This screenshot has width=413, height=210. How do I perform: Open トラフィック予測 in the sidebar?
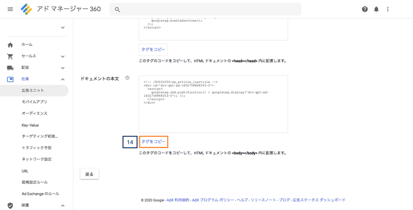point(36,148)
